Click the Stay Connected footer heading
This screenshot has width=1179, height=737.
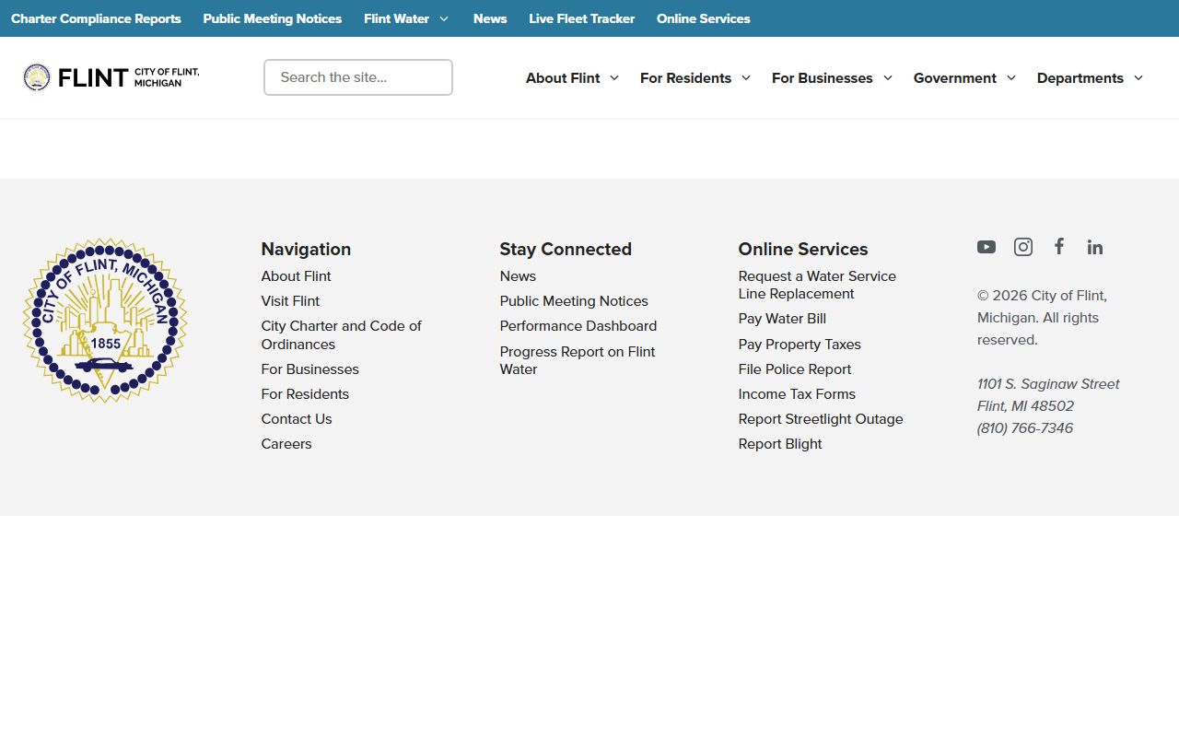point(566,249)
